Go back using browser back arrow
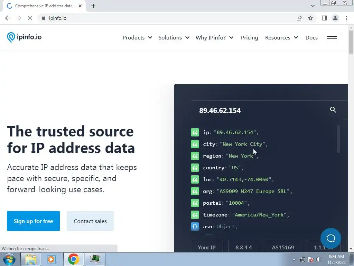 8,18
